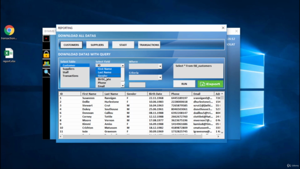Screen dimensions: 300x169
Task: Click the STAFF download button
Action: click(x=123, y=45)
